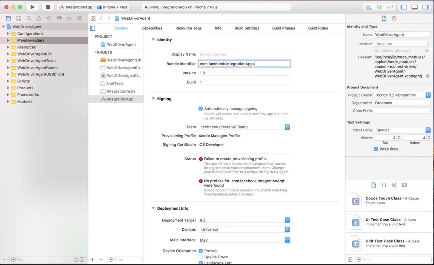The height and width of the screenshot is (265, 434).
Task: Expand the WebDriverAgentLib folder
Action: tap(8, 54)
